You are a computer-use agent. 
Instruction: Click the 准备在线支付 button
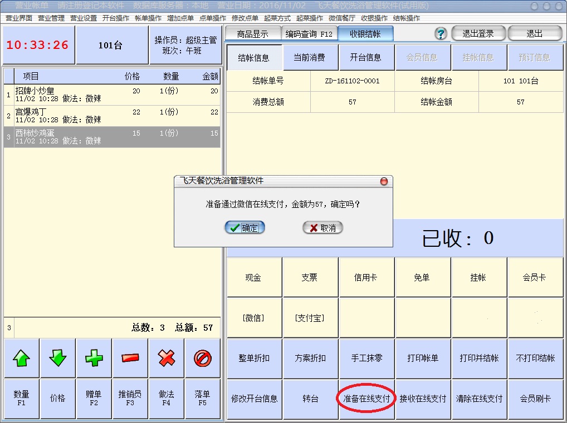[x=366, y=399]
